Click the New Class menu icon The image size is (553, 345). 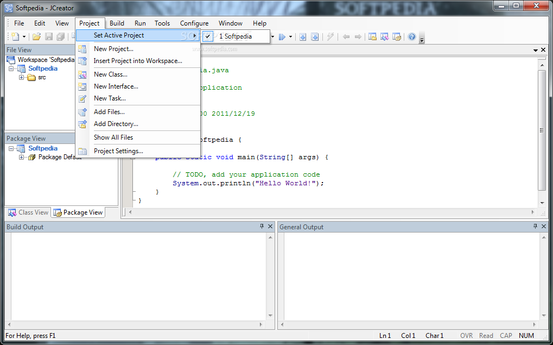pyautogui.click(x=82, y=74)
